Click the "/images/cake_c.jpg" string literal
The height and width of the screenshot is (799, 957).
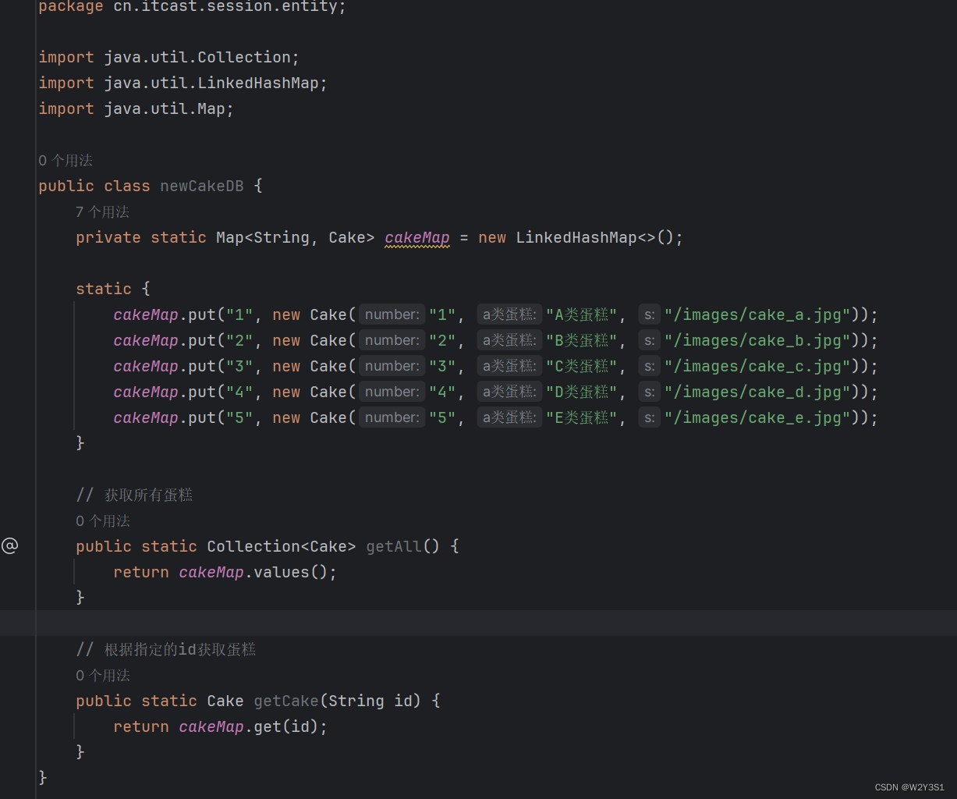pos(757,366)
